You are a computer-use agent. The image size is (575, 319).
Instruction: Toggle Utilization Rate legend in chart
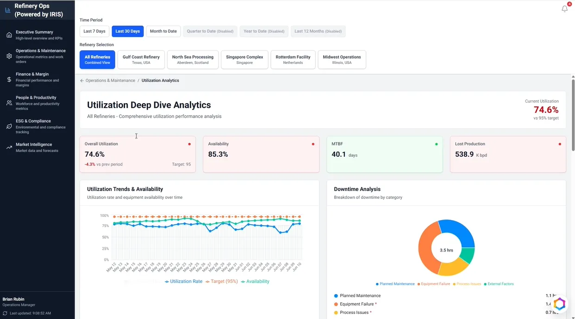click(x=184, y=282)
